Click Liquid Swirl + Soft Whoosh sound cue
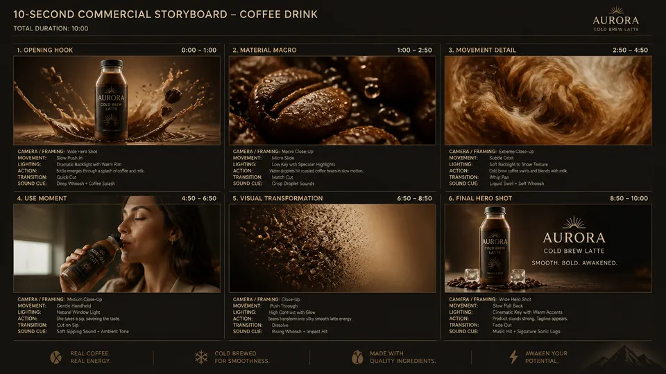 516,184
